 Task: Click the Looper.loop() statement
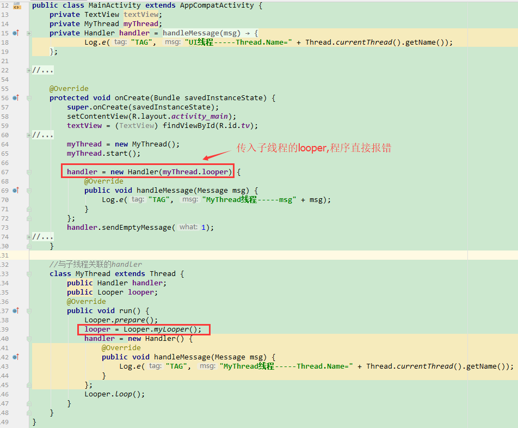click(x=114, y=394)
